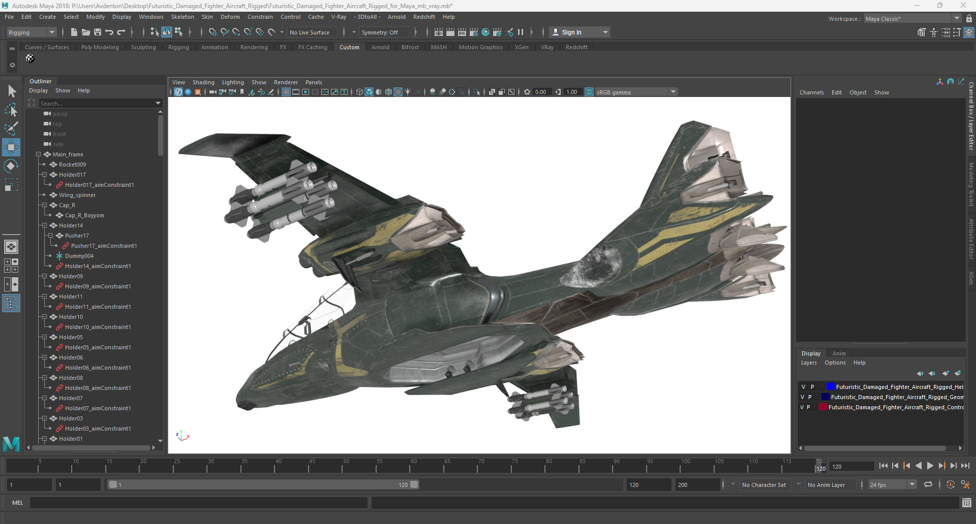Click the New Scene icon

tap(74, 32)
